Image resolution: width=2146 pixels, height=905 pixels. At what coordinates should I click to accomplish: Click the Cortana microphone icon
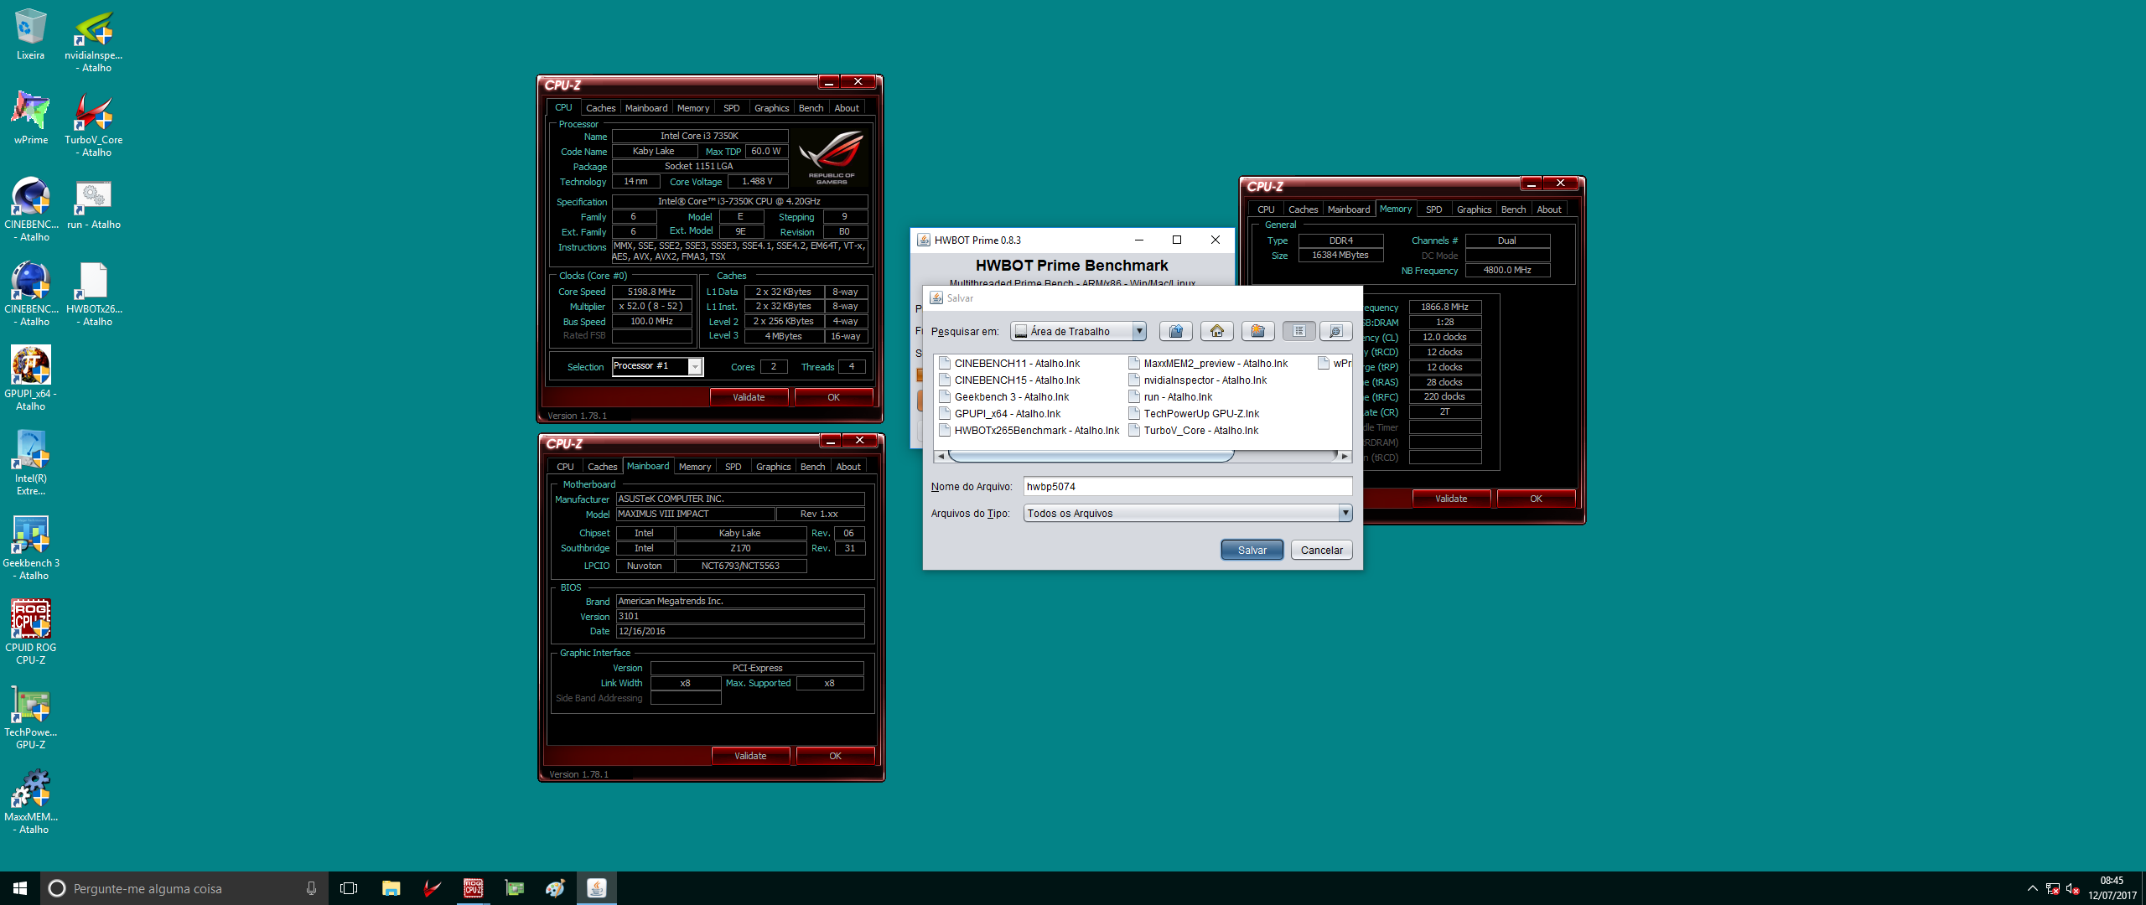tap(311, 888)
